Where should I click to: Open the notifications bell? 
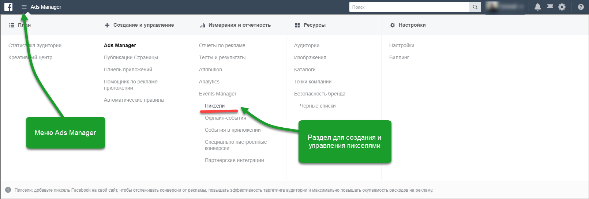click(x=538, y=7)
